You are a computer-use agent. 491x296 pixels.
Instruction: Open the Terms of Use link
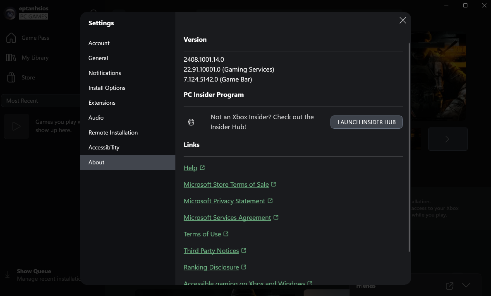[x=202, y=234]
